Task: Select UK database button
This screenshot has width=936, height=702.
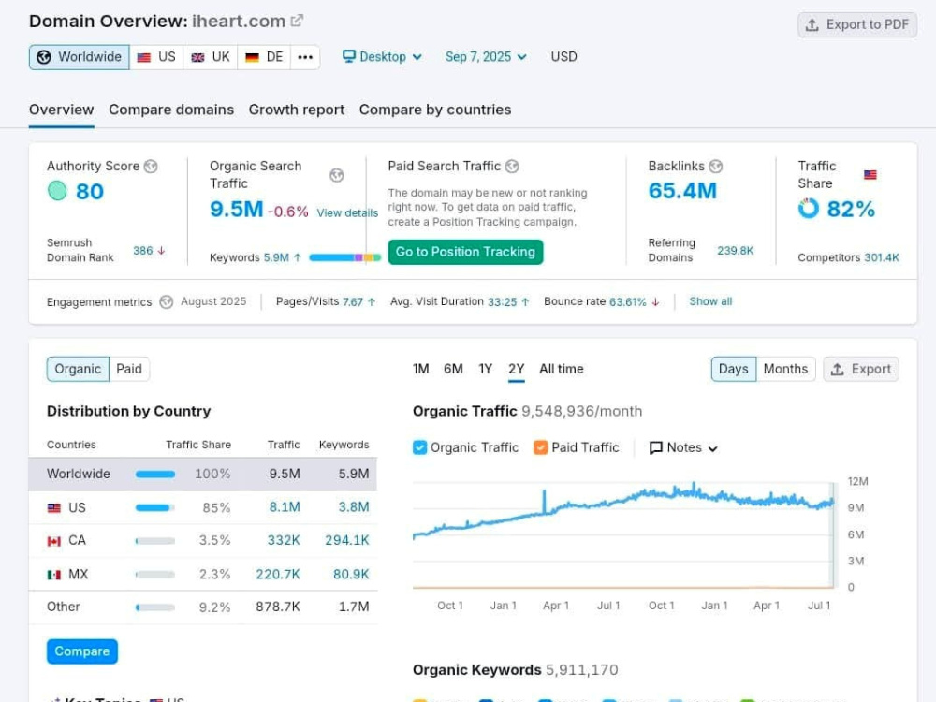Action: click(210, 57)
